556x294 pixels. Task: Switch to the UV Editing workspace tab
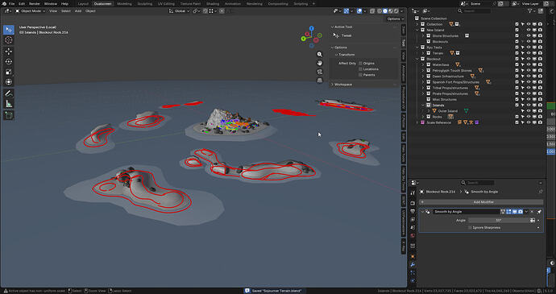coord(166,3)
